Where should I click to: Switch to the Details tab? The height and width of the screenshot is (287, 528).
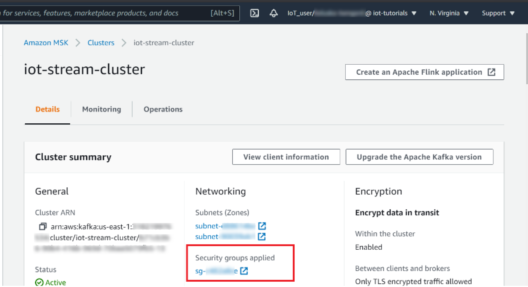[x=48, y=109]
